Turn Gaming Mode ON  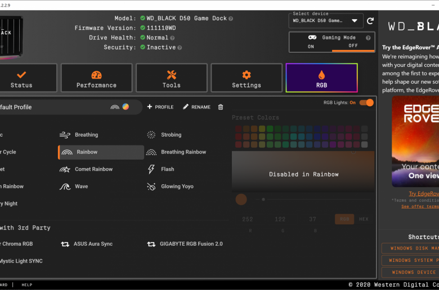tap(311, 47)
